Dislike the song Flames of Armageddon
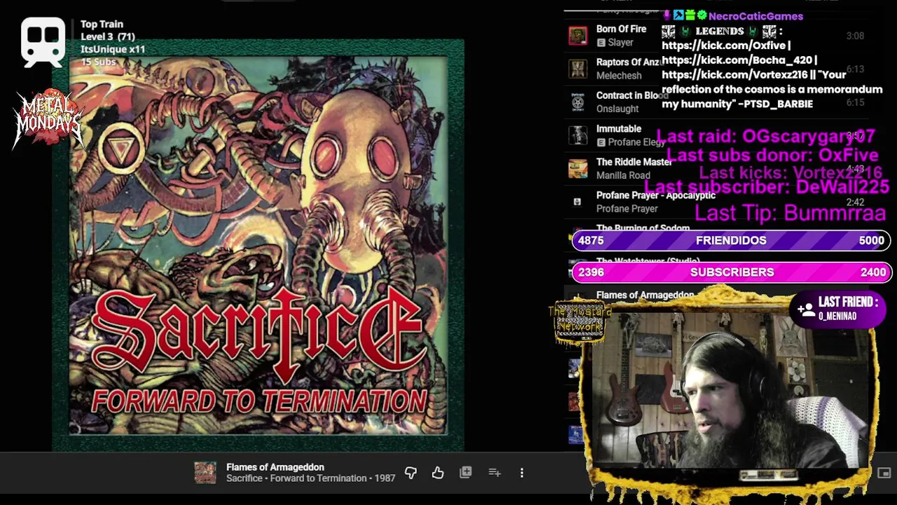This screenshot has height=505, width=897. pyautogui.click(x=411, y=473)
